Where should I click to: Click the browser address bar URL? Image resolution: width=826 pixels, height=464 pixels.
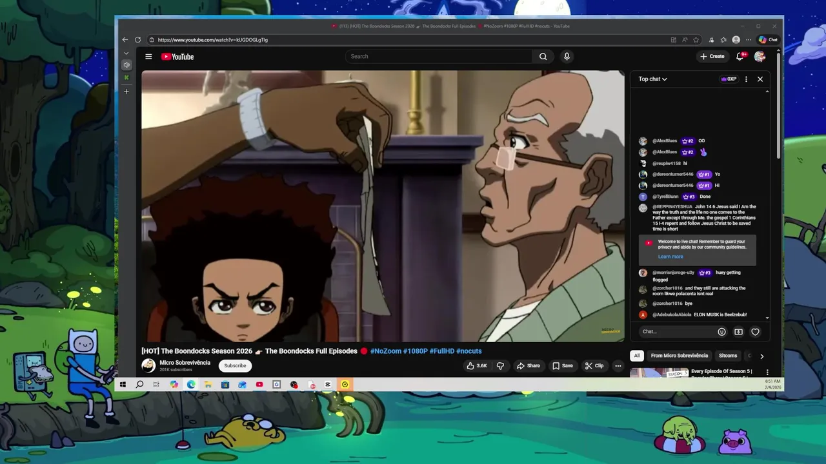point(213,40)
